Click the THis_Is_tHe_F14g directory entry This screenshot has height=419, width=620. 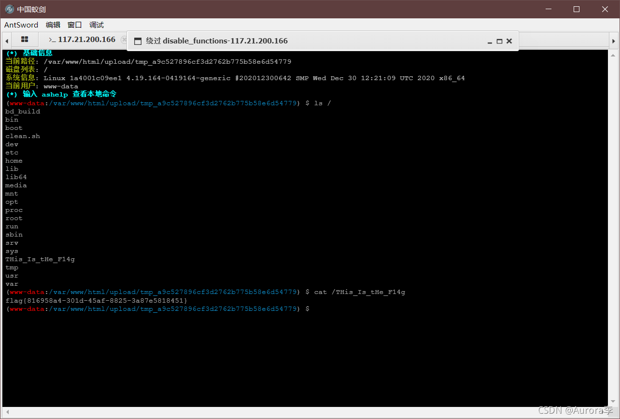click(40, 259)
